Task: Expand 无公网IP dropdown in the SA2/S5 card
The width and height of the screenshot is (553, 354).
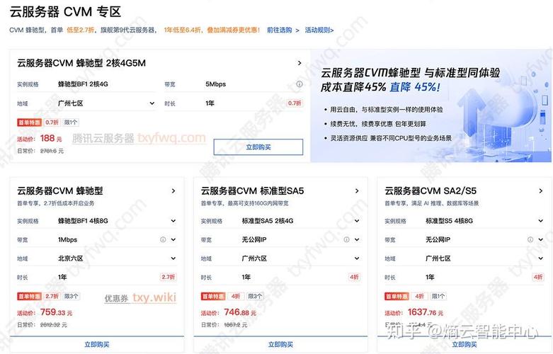Action: click(541, 239)
